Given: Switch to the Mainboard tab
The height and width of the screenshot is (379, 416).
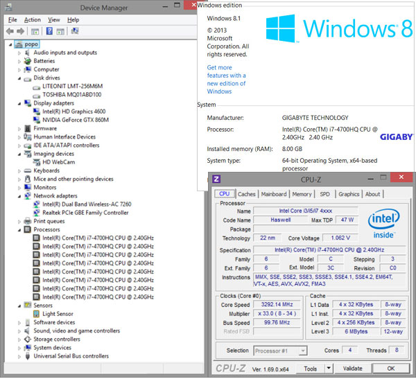Looking at the screenshot, I should (274, 194).
